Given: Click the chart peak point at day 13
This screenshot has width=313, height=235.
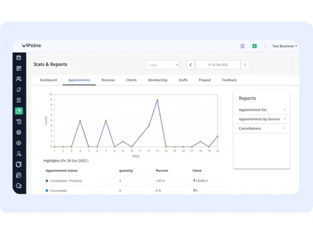Looking at the screenshot, I should (x=157, y=100).
